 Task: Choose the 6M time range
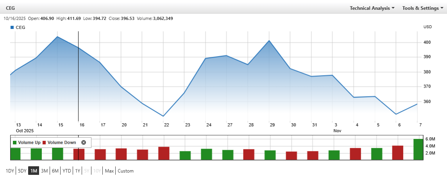click(55, 171)
